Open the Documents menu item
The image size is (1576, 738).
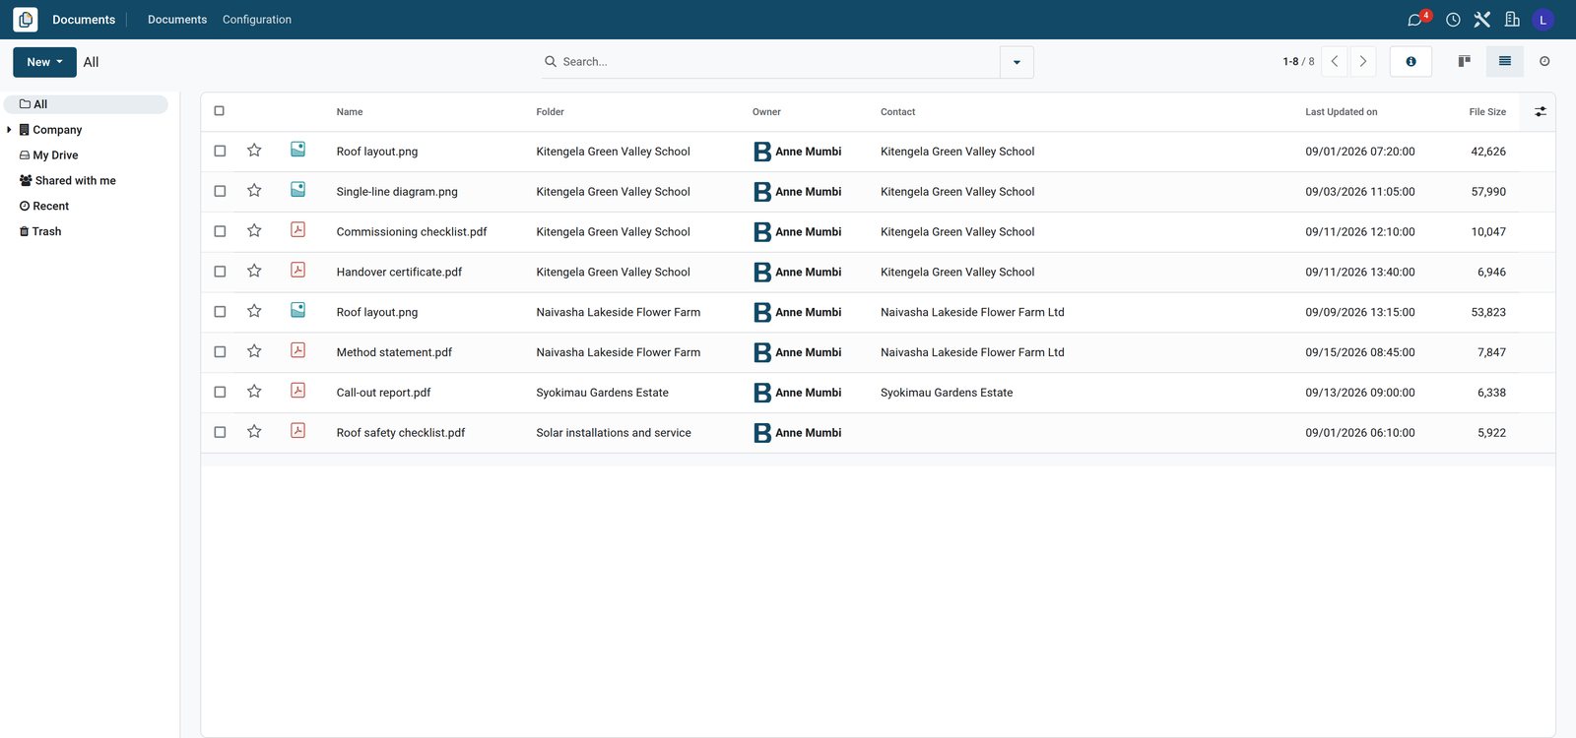click(x=177, y=20)
